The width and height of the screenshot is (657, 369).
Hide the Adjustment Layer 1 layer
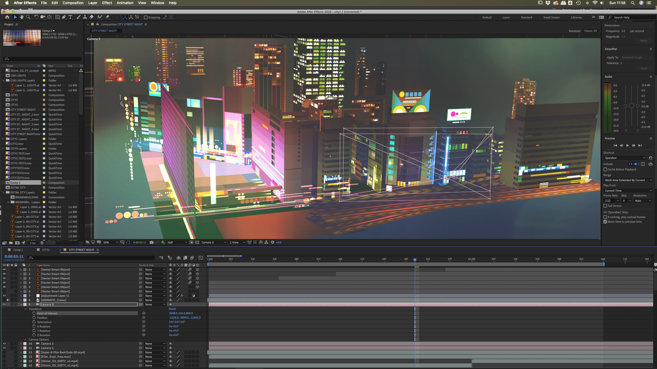[4, 296]
